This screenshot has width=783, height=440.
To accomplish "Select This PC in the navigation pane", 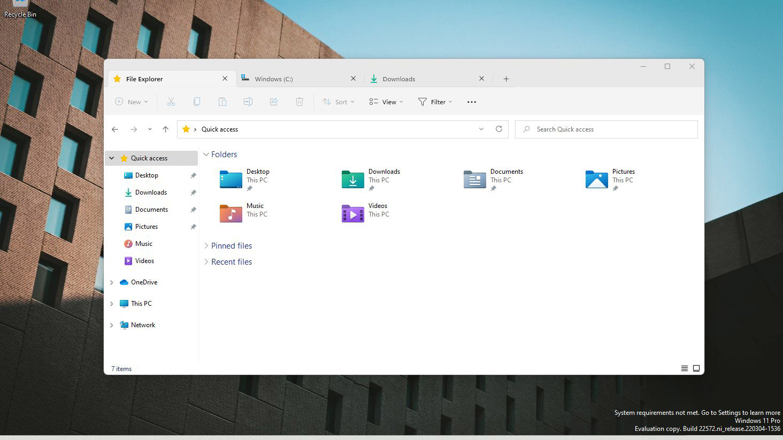I will tap(141, 304).
